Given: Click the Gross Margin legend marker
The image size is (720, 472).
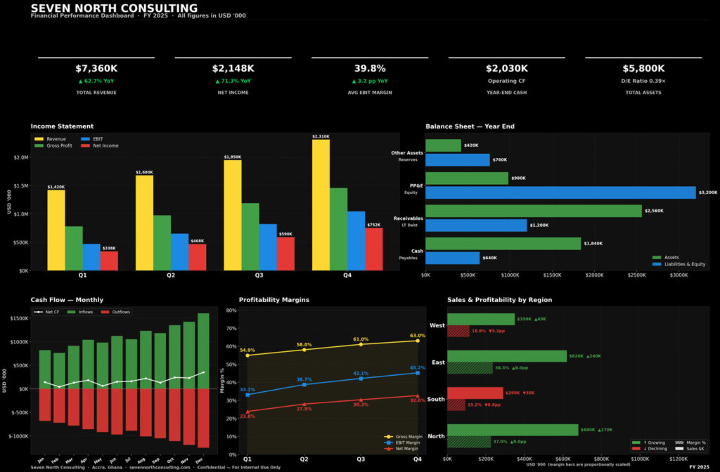Looking at the screenshot, I should pos(387,436).
